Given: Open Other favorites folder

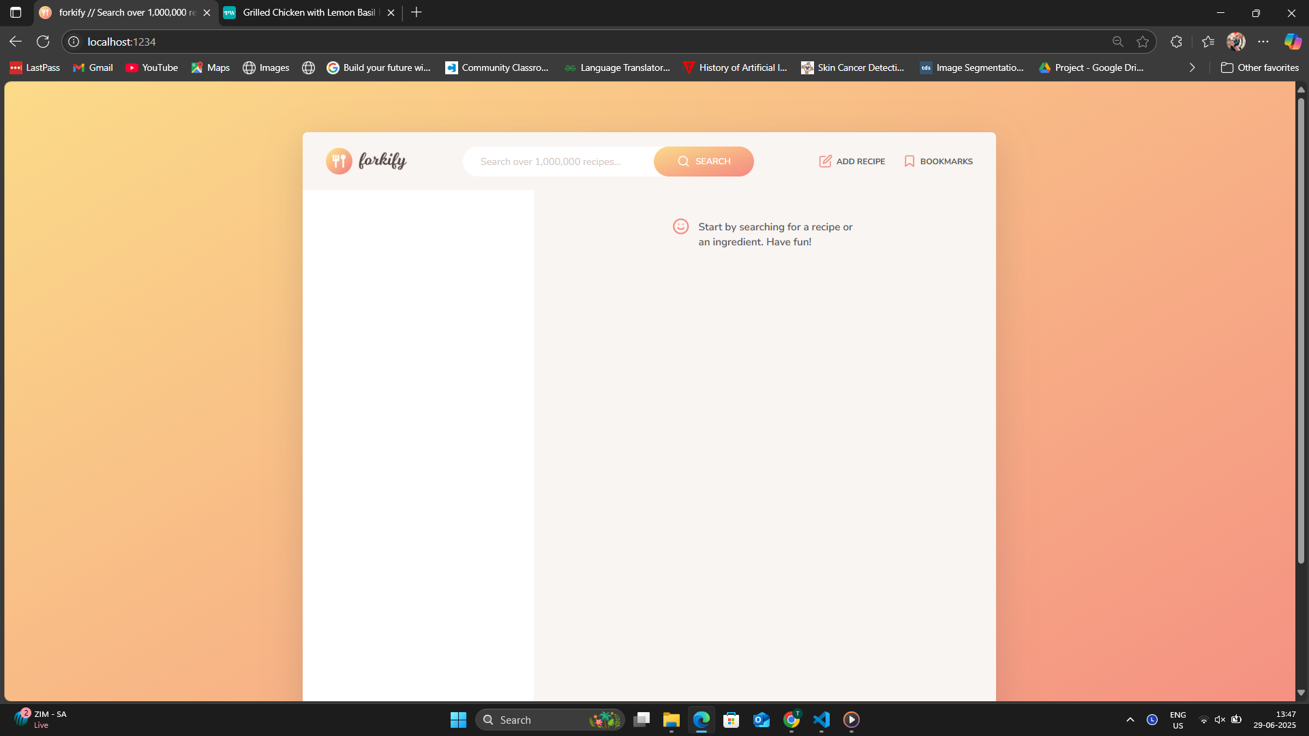Looking at the screenshot, I should click(x=1260, y=67).
